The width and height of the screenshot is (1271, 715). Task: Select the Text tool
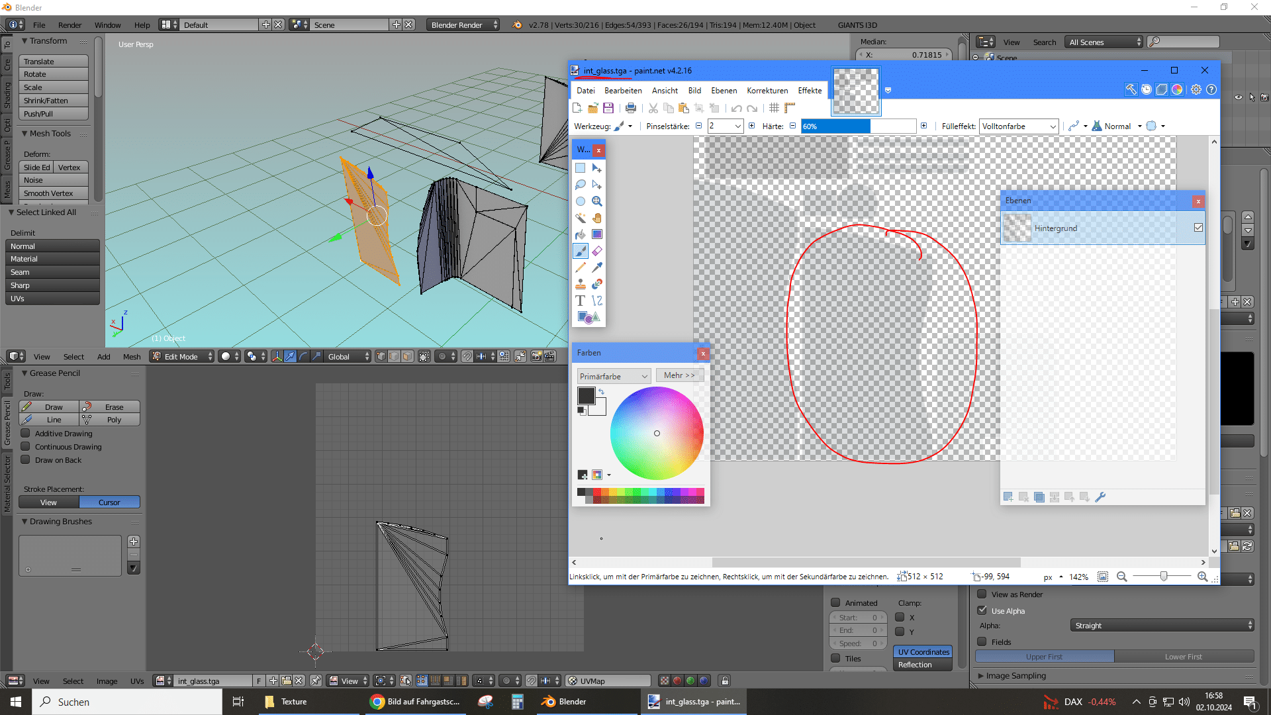pyautogui.click(x=581, y=301)
